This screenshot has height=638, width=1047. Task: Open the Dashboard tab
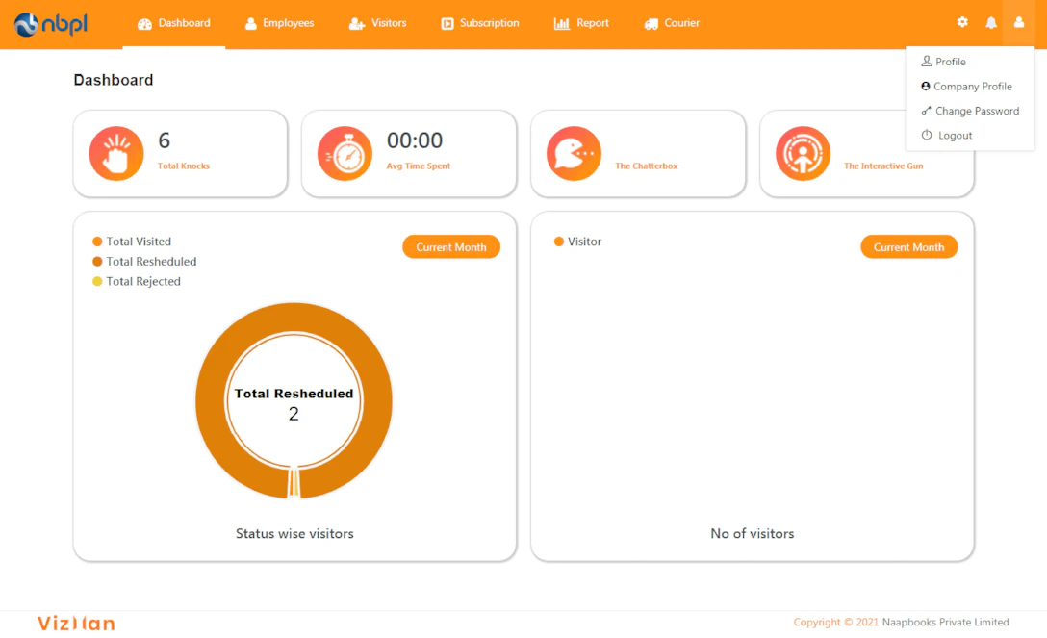[x=173, y=23]
